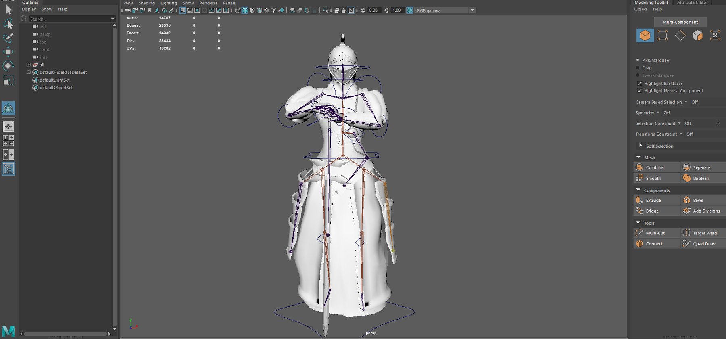
Task: Select Face component mode icon
Action: (x=697, y=36)
